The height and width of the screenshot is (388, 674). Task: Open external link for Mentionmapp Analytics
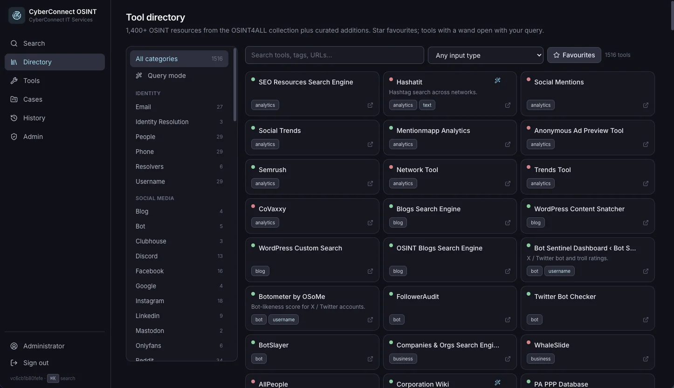pyautogui.click(x=508, y=145)
